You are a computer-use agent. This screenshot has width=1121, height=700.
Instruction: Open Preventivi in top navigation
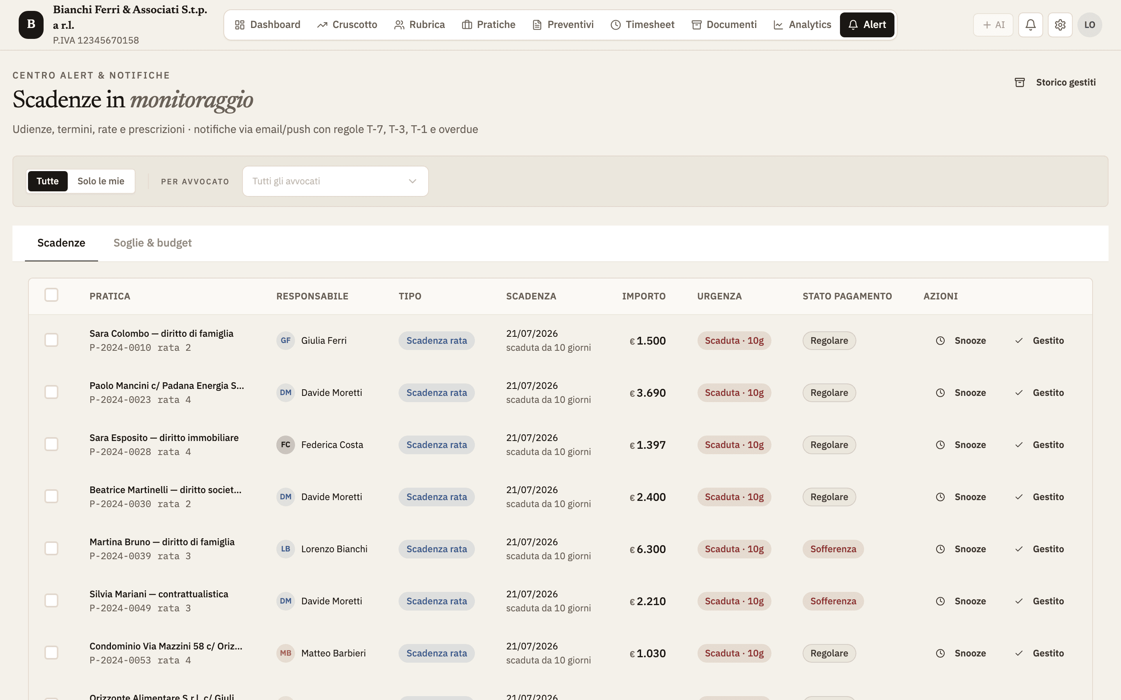click(x=563, y=24)
